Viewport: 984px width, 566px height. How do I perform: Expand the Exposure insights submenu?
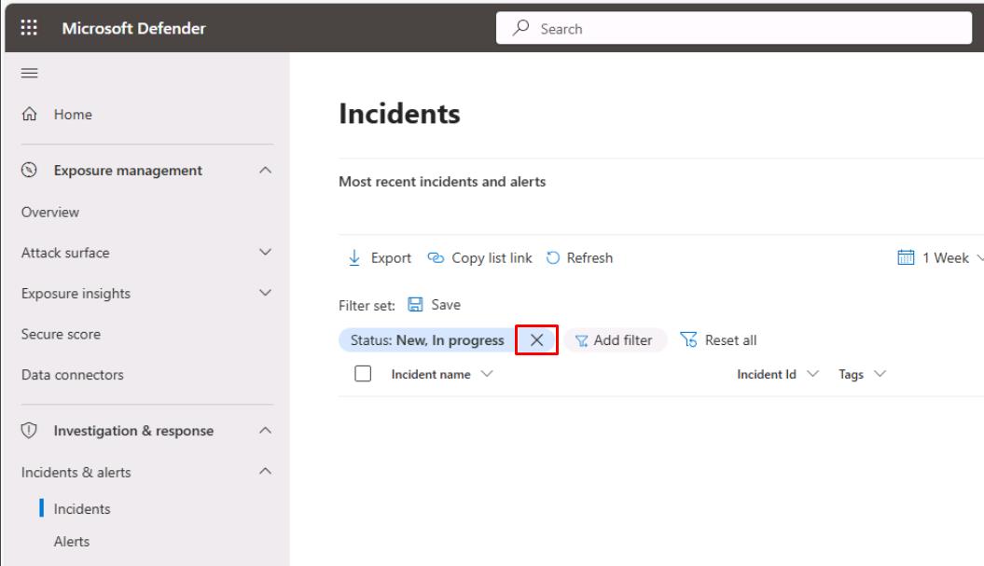[265, 293]
